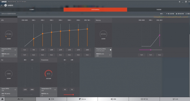Click the Memory state 2 purple point
This screenshot has width=190, height=101.
(x=160, y=35)
